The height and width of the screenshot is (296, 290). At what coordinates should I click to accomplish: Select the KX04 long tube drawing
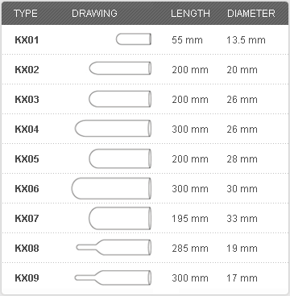113,128
